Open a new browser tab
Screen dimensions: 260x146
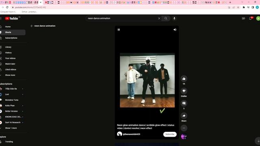230,2
